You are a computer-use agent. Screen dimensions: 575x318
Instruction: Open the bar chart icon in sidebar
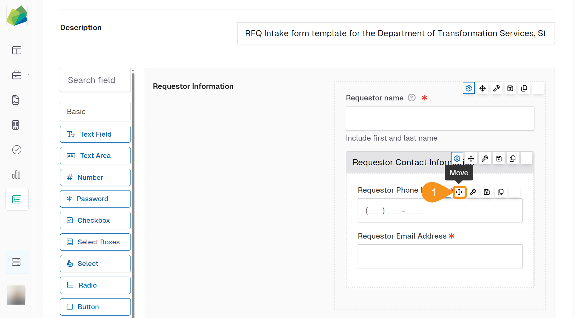[x=16, y=175]
